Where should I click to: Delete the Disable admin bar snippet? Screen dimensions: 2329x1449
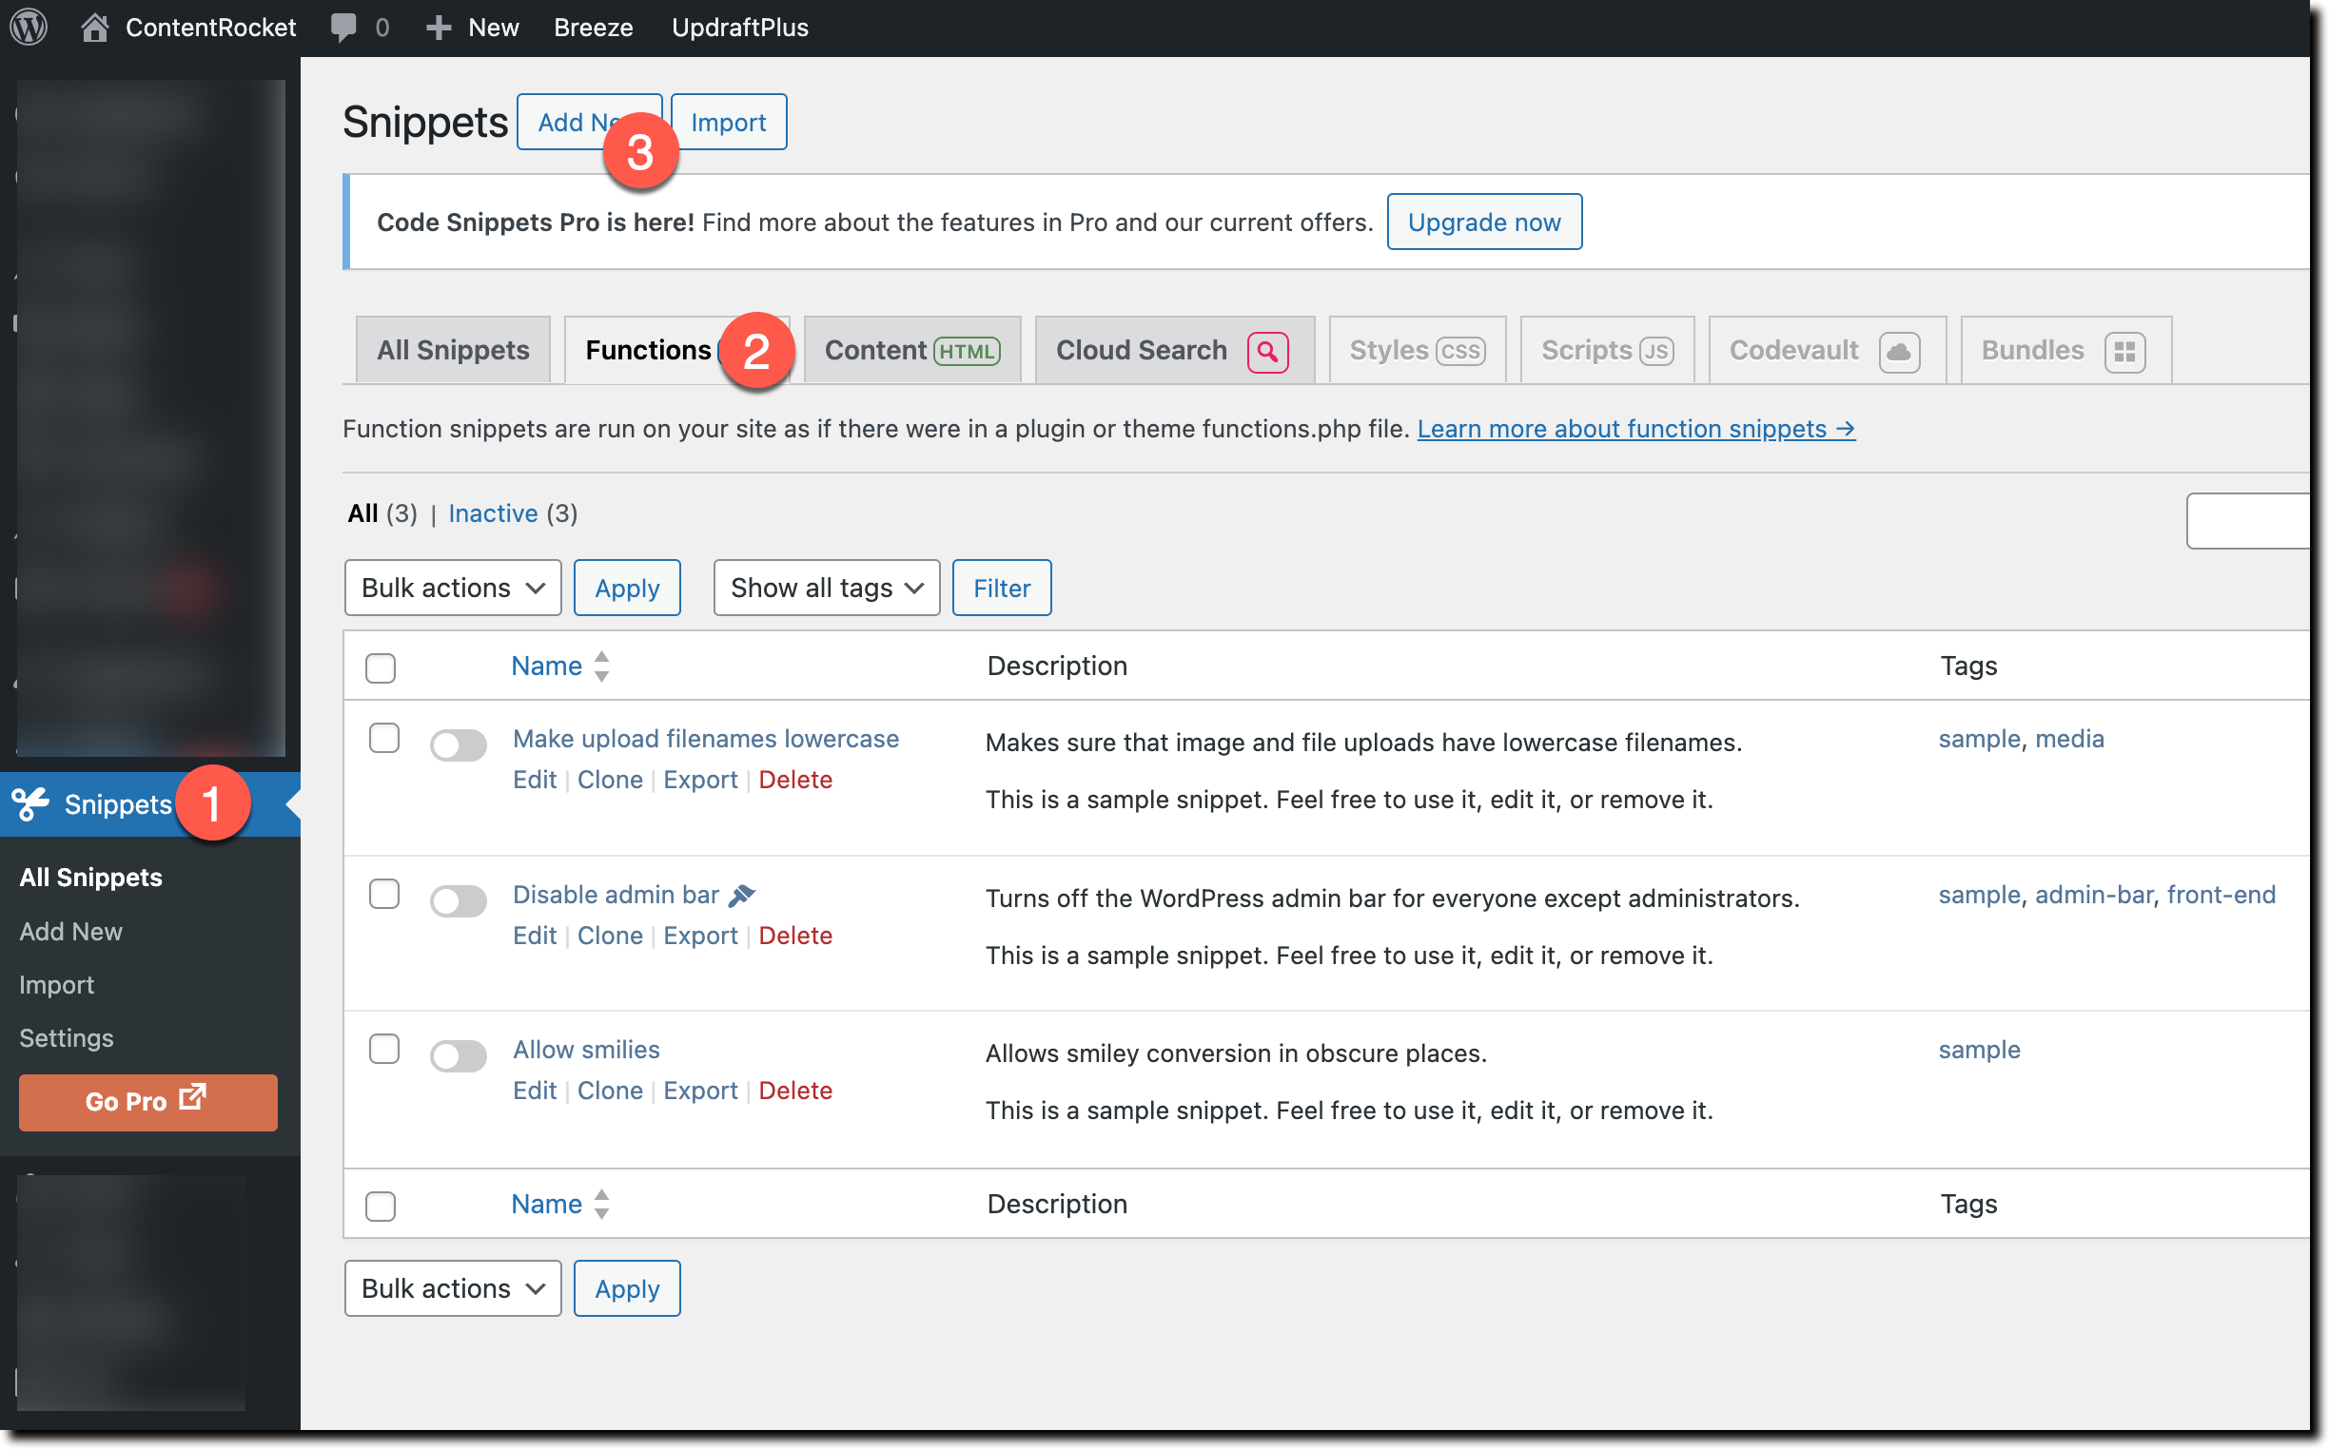click(x=794, y=935)
